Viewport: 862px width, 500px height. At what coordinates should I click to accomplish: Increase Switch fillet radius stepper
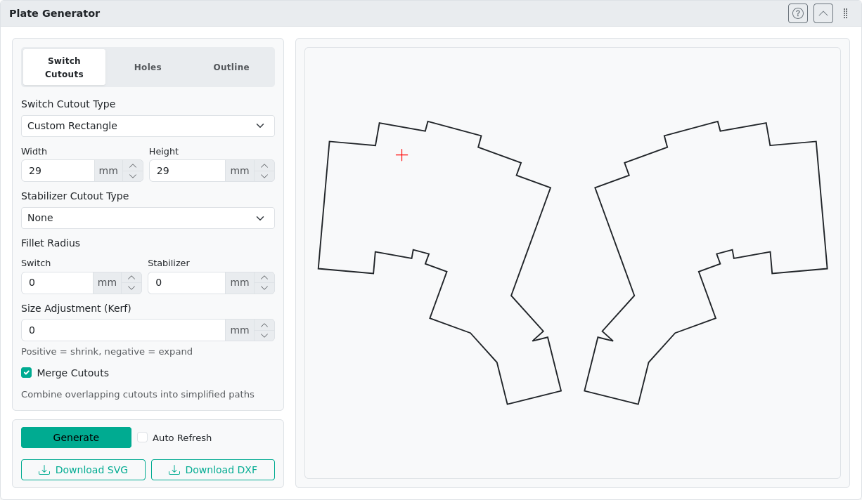point(131,278)
